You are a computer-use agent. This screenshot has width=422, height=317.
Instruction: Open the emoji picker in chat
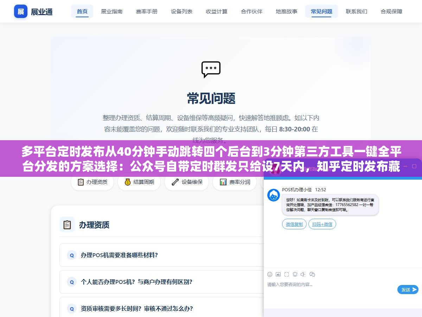click(x=270, y=274)
